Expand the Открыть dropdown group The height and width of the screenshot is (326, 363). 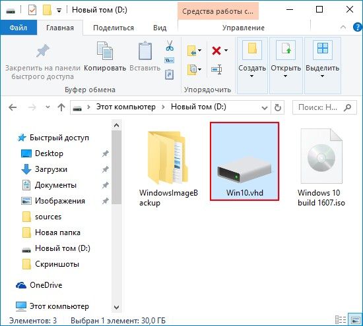coord(286,65)
